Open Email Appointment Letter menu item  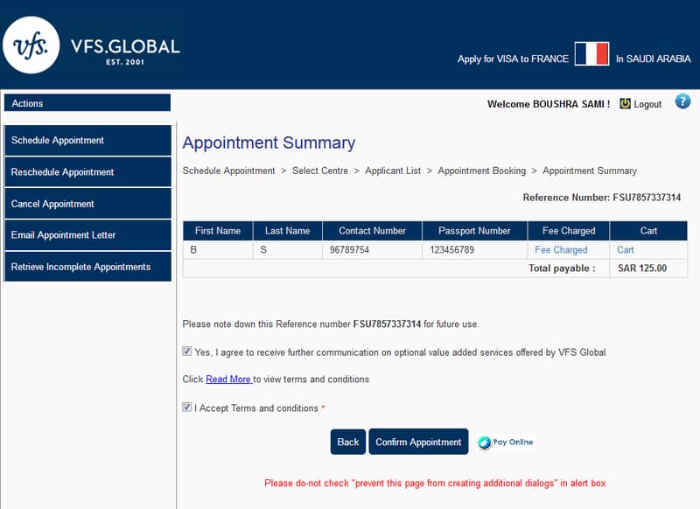(88, 235)
